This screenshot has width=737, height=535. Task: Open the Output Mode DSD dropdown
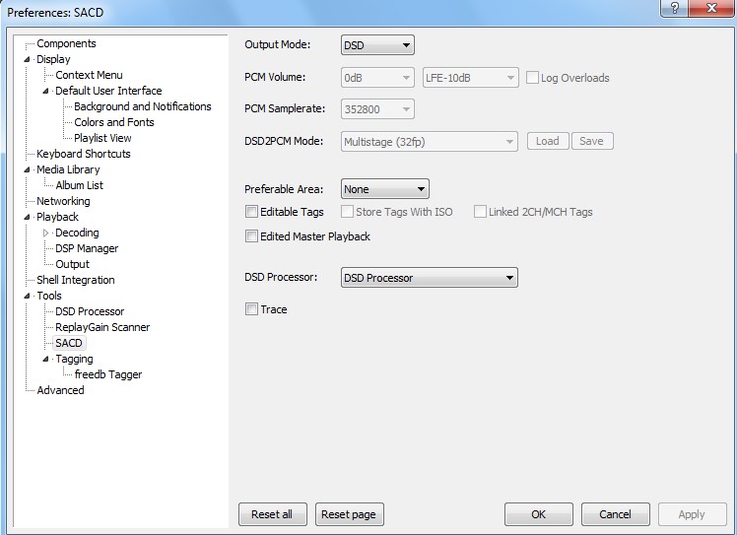(377, 45)
